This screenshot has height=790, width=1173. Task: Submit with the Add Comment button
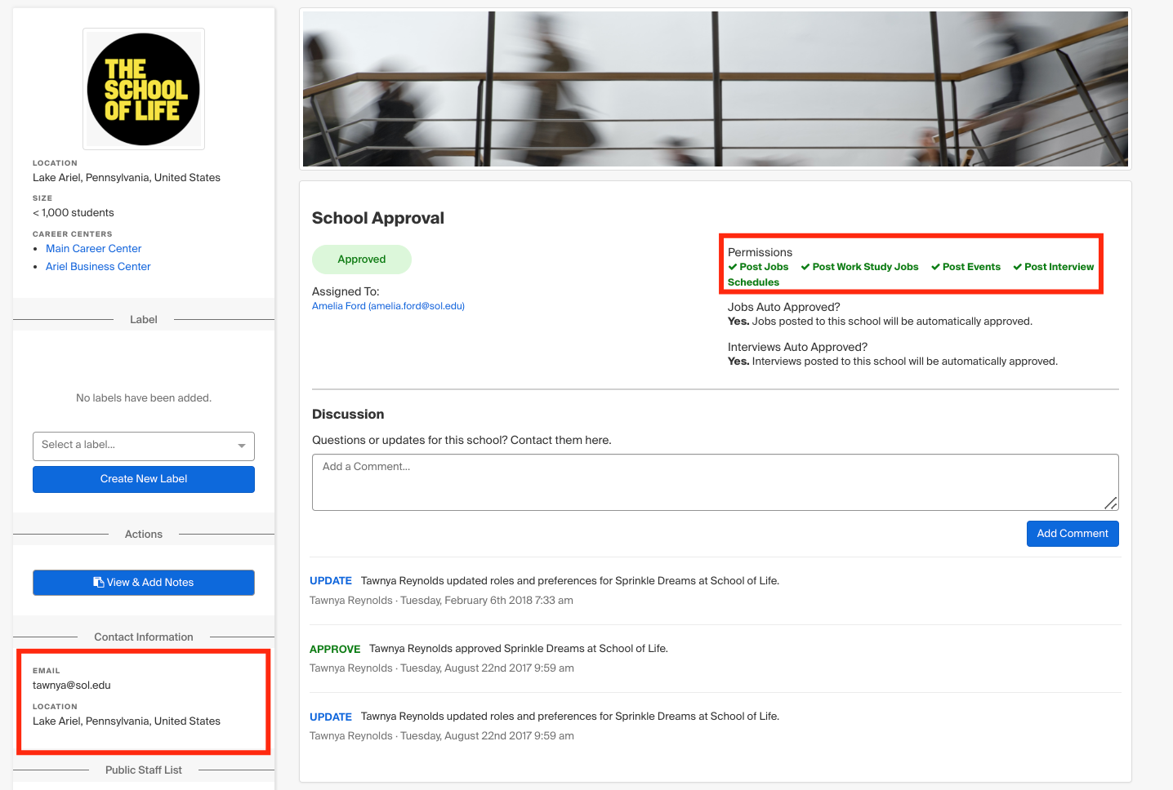click(x=1072, y=534)
